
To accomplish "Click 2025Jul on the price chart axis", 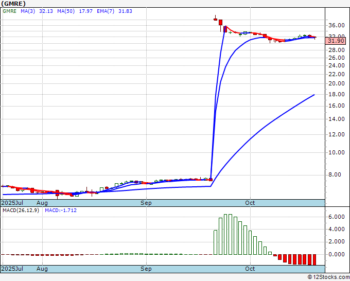I will pyautogui.click(x=12, y=203).
